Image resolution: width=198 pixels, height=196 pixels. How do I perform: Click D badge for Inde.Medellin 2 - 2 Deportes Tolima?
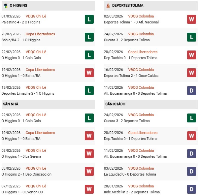pos(191,189)
